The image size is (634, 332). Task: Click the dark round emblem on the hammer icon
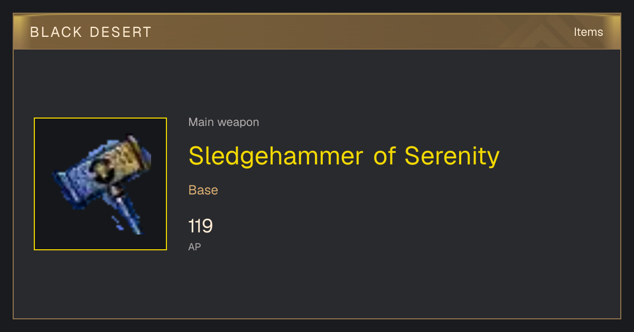[101, 170]
